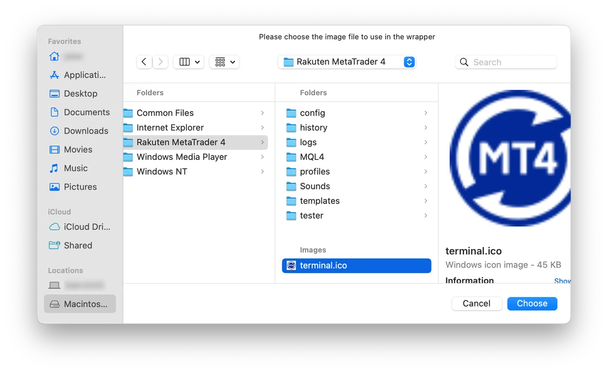Click the folder icon beside Sounds
Screen dimensions: 608x373
tap(291, 186)
